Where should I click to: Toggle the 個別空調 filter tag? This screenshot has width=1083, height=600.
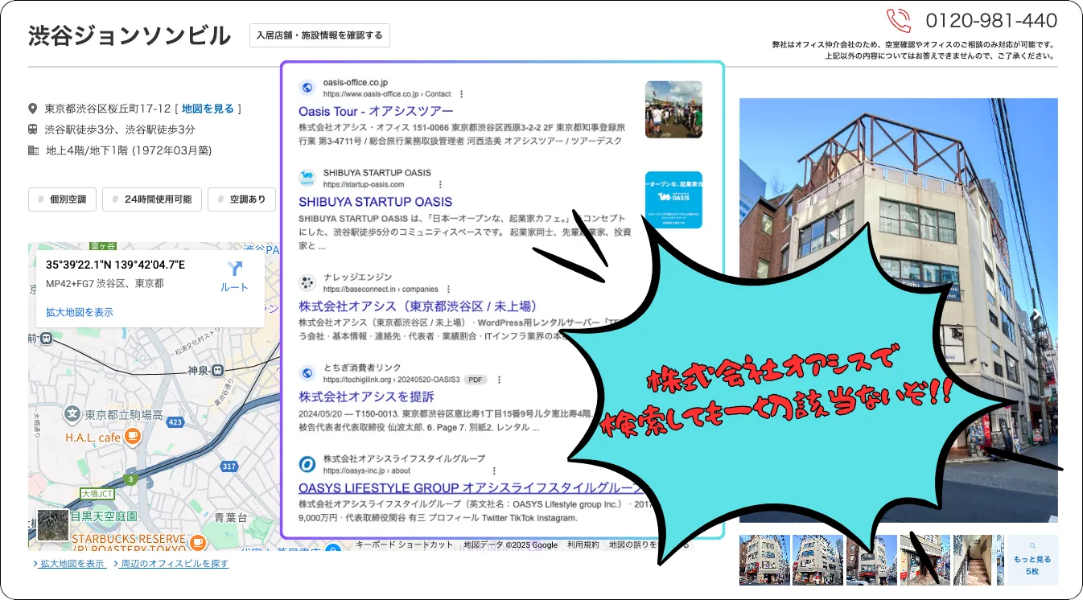tap(62, 199)
